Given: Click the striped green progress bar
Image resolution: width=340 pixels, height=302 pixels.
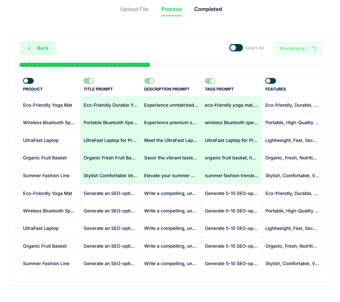Looking at the screenshot, I should tap(84, 65).
